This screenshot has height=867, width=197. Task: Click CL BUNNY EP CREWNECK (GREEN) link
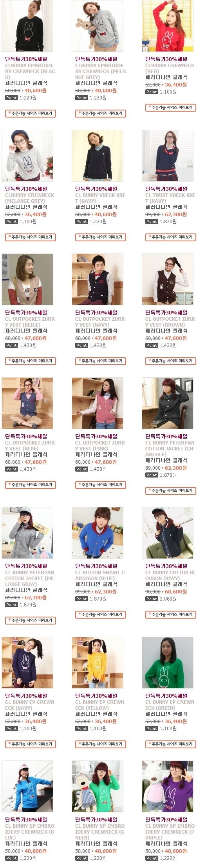(x=170, y=705)
